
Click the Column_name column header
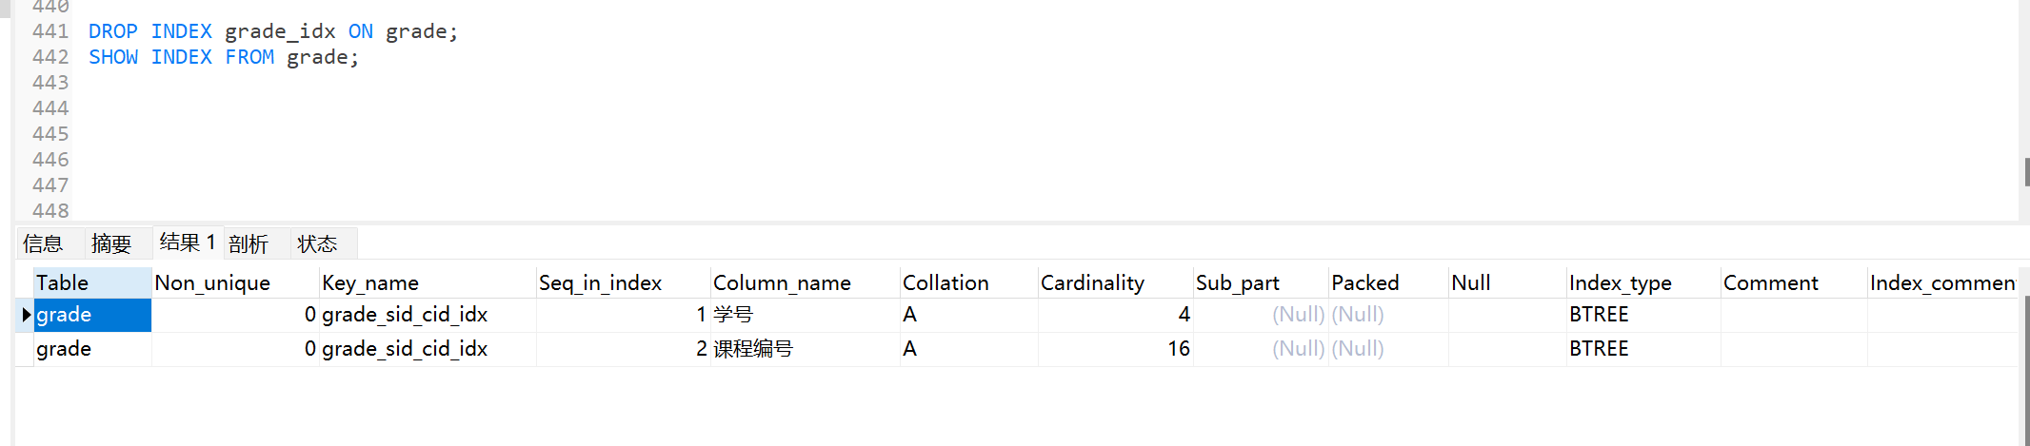782,282
